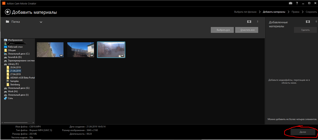The width and height of the screenshot is (318, 140).
Task: Click the Удалить button
Action: [x=305, y=30]
